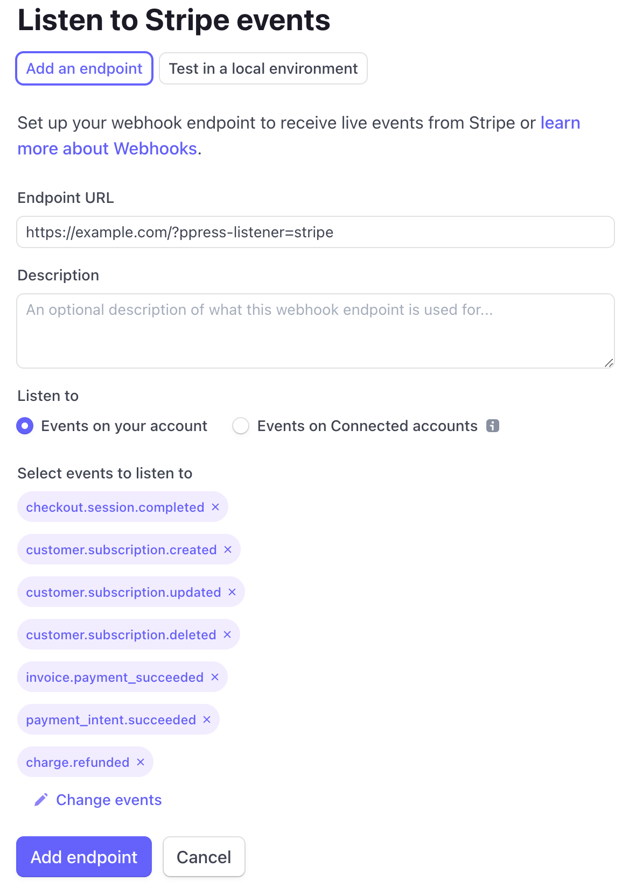Viewport: 629px width, 889px height.
Task: Submit with the Add endpoint button
Action: pyautogui.click(x=84, y=857)
